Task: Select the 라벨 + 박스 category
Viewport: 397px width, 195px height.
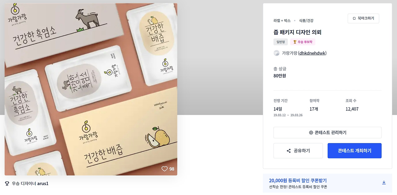Action: point(282,20)
